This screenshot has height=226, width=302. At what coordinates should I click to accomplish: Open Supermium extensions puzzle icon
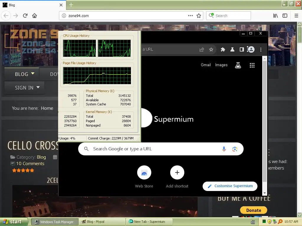(223, 49)
